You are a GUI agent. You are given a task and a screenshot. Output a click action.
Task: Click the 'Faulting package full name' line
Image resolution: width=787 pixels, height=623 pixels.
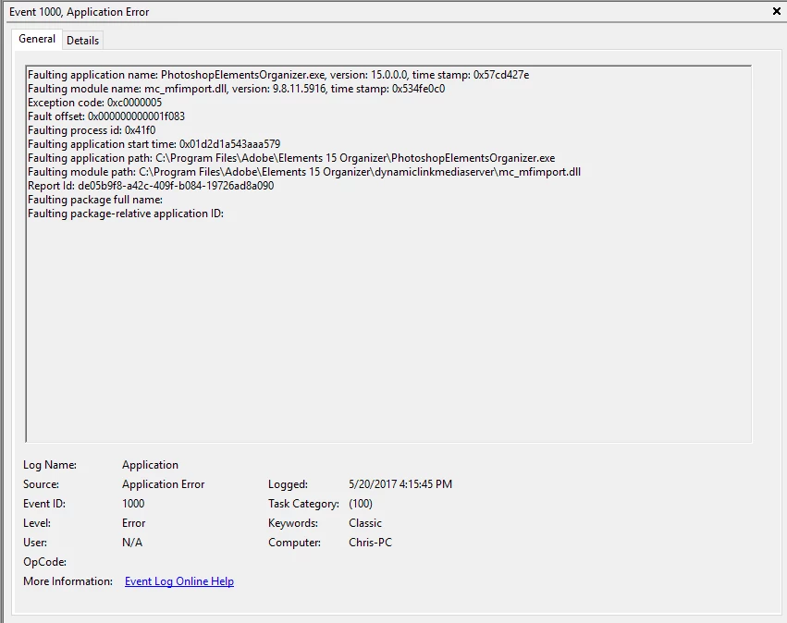(x=95, y=200)
